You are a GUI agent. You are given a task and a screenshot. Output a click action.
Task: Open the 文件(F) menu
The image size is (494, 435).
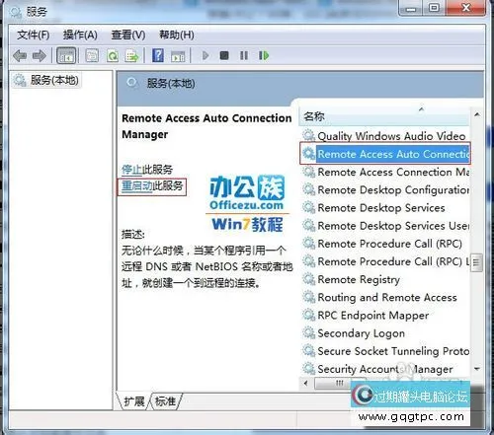(x=33, y=35)
